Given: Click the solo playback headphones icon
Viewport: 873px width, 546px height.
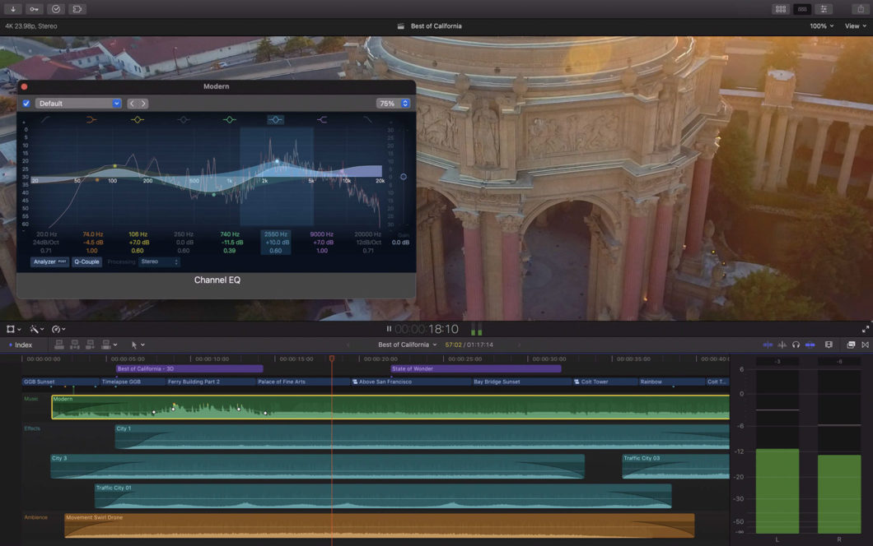Looking at the screenshot, I should (x=796, y=344).
